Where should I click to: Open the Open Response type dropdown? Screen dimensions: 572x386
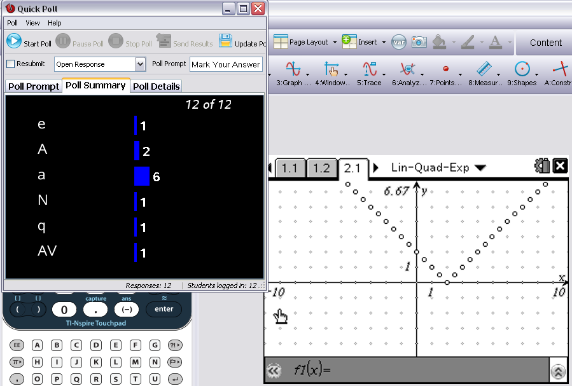coord(140,64)
